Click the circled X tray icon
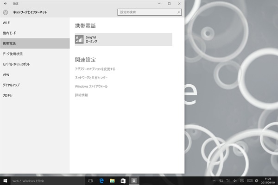Viewport: 278px width, 185px height. 257,181
